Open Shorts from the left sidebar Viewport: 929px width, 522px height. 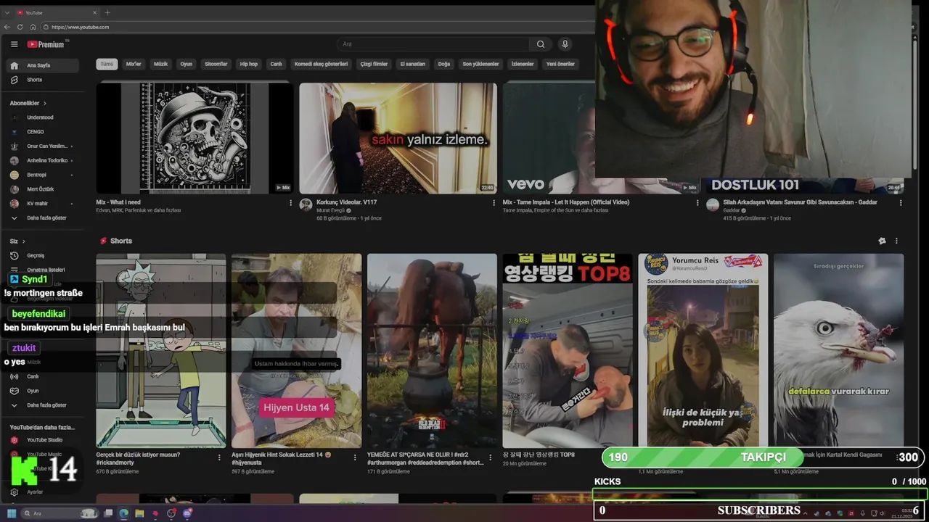43,80
